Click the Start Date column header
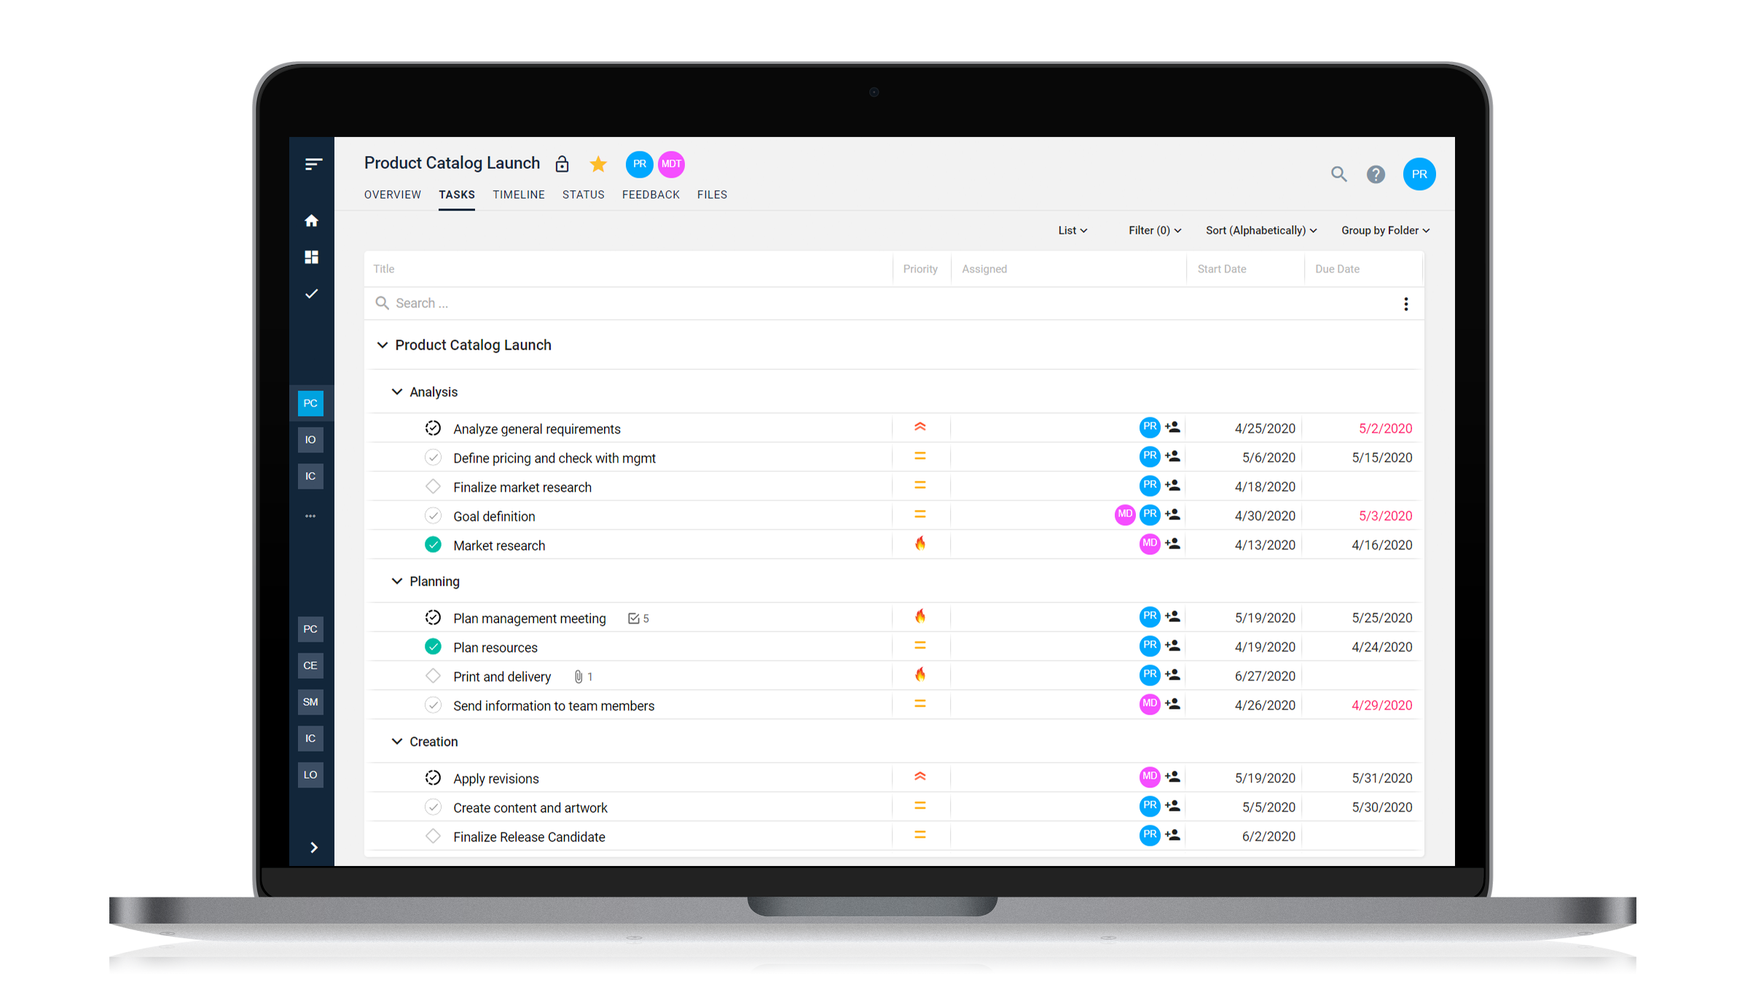This screenshot has width=1745, height=1003. (x=1222, y=269)
